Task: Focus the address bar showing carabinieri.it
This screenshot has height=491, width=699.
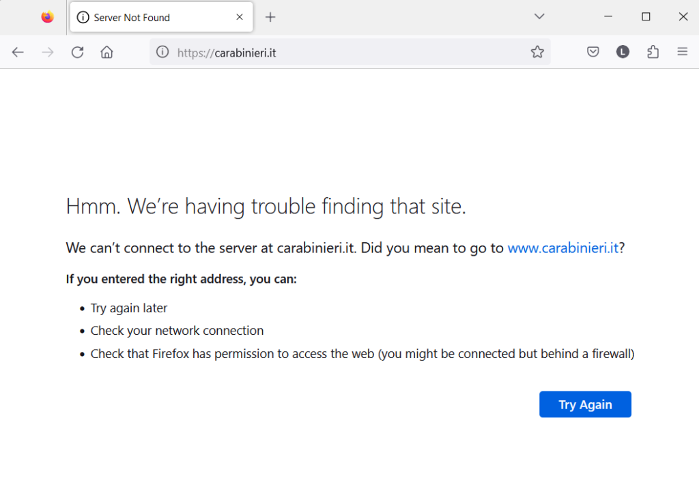Action: point(341,52)
